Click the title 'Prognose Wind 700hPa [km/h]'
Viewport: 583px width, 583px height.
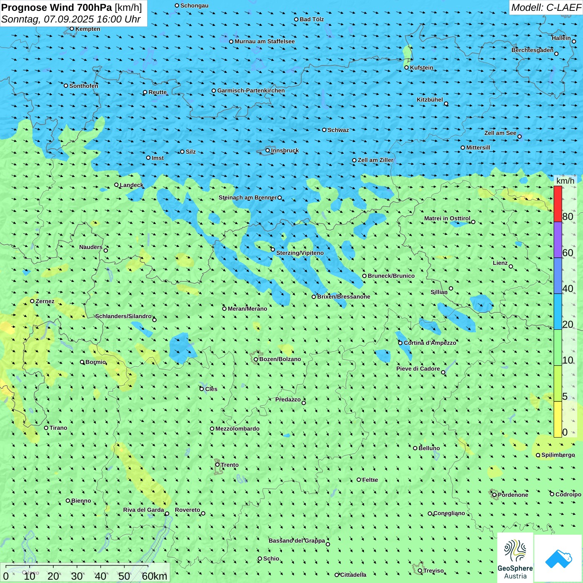tap(72, 7)
